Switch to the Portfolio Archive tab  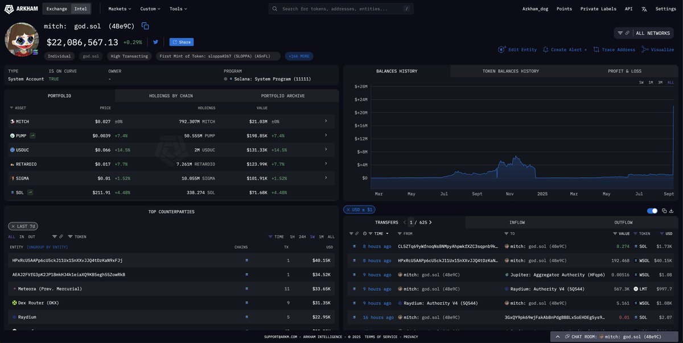[x=283, y=96]
